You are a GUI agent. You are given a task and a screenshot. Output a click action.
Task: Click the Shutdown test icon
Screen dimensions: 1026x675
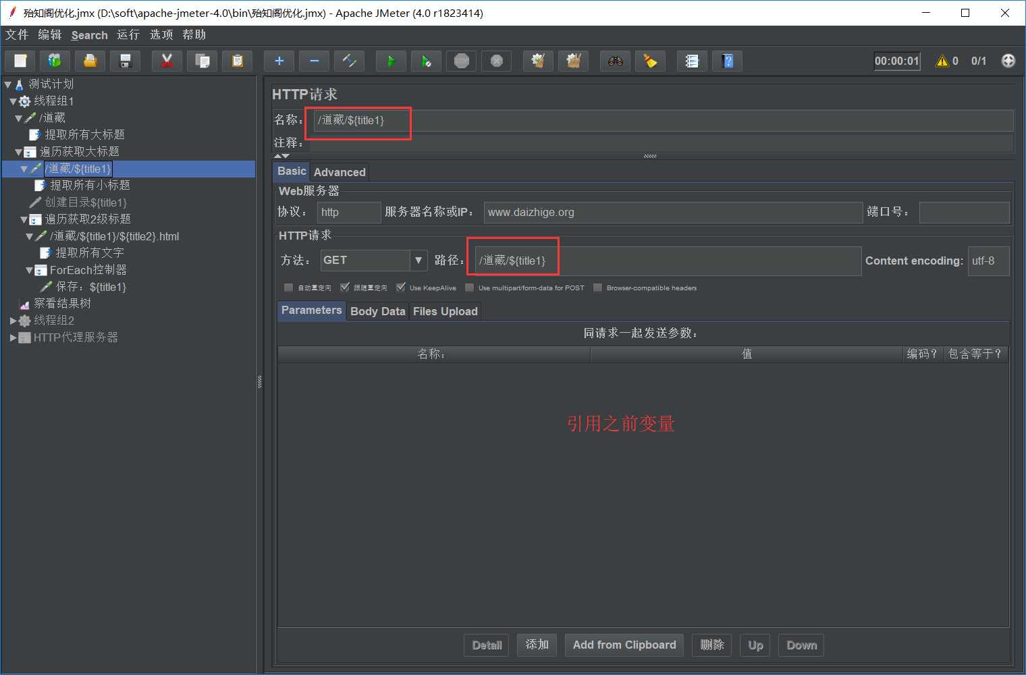497,61
